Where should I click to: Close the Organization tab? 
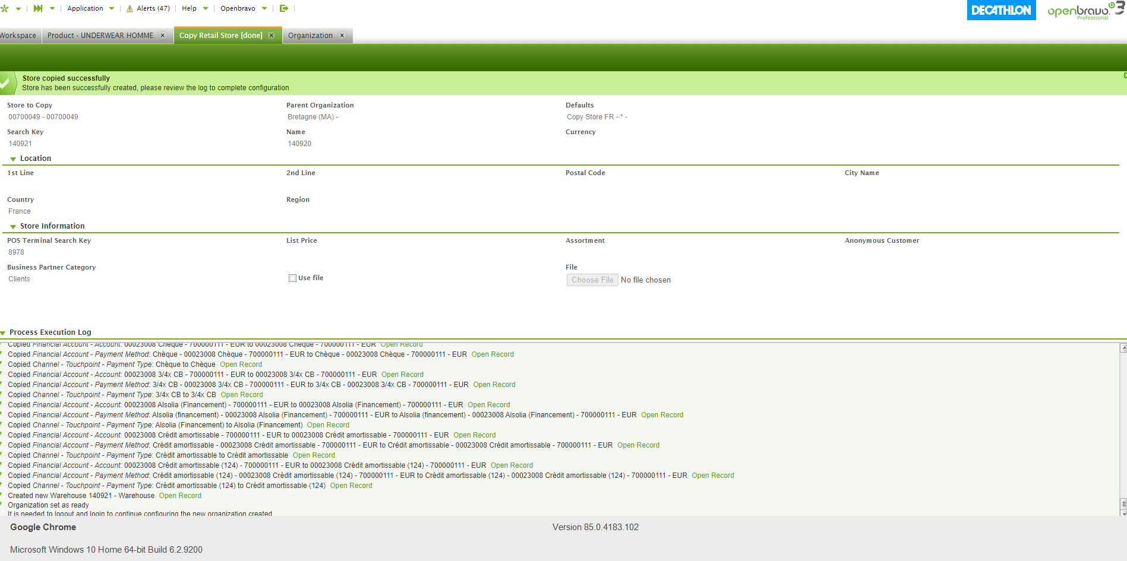click(342, 36)
